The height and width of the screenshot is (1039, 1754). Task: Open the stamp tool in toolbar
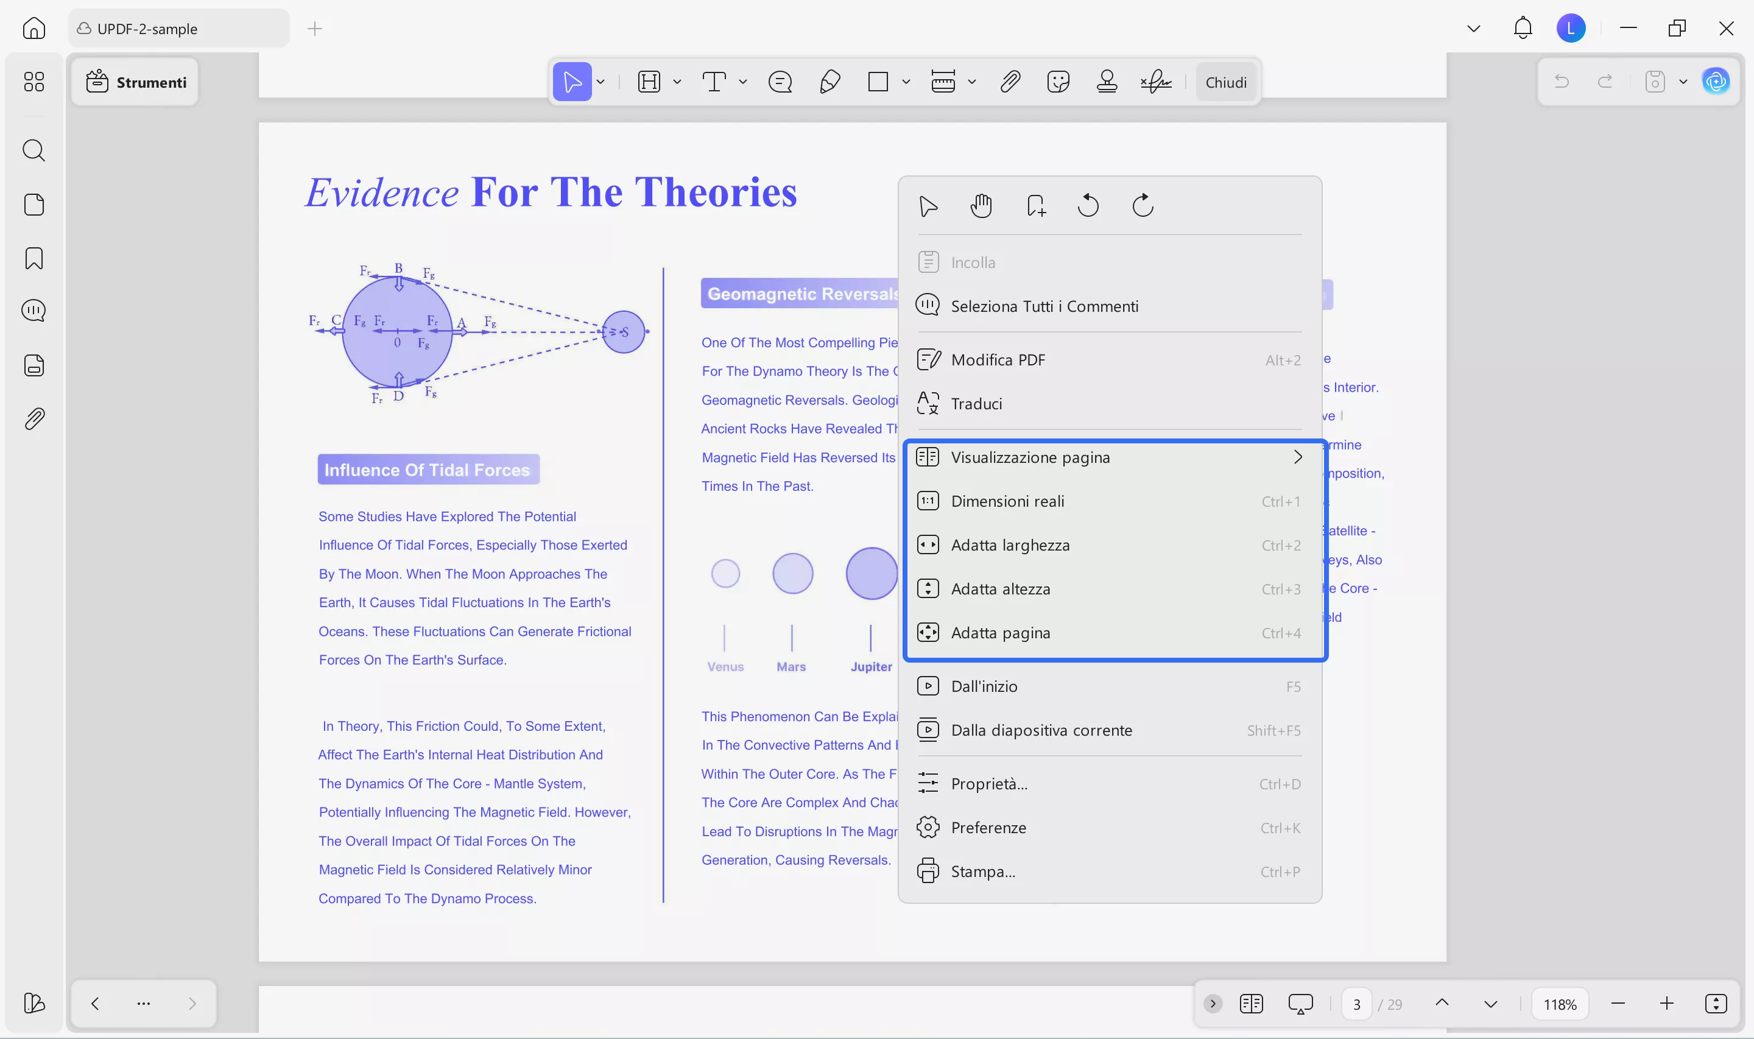point(1107,82)
